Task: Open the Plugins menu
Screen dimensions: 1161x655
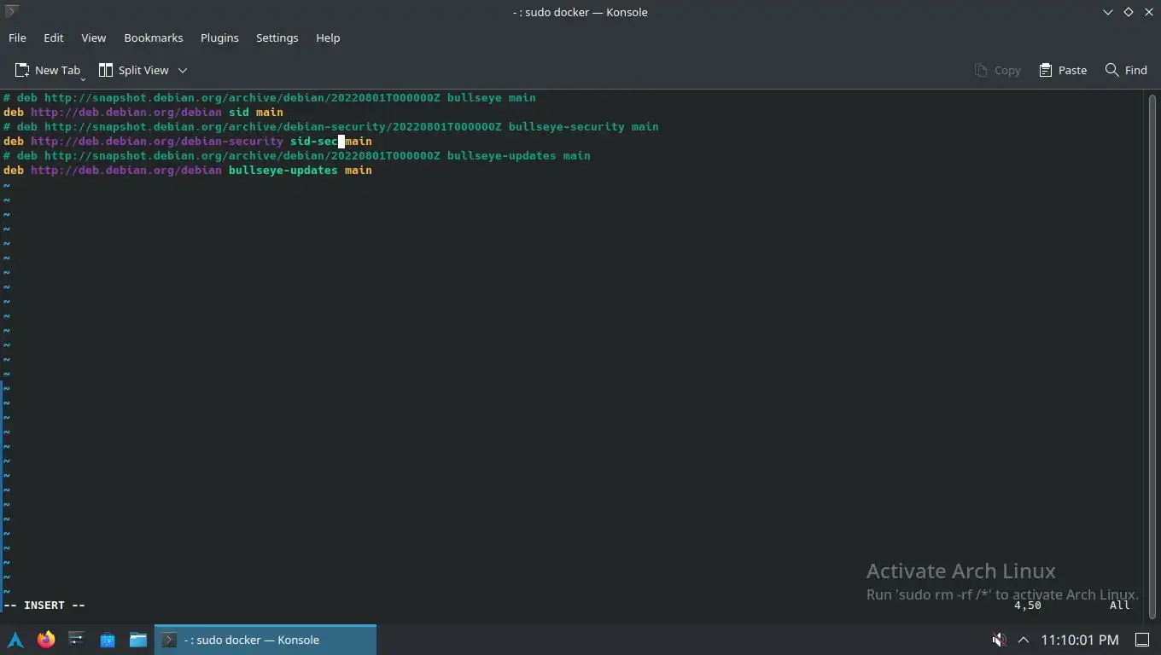Action: (219, 38)
